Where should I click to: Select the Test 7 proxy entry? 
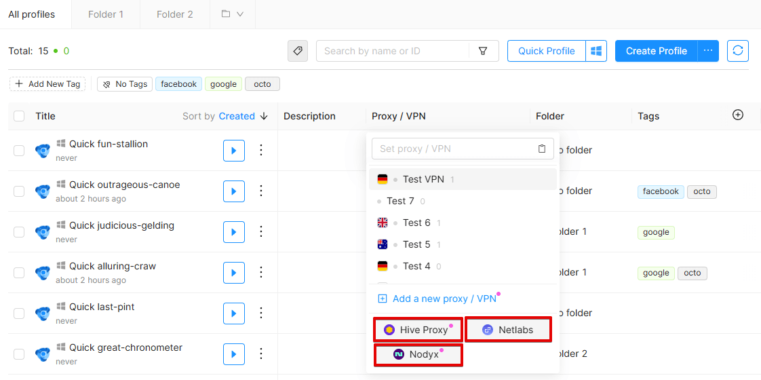[x=463, y=201]
